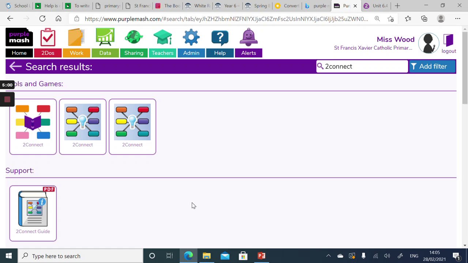Click the browser home button

pyautogui.click(x=58, y=19)
